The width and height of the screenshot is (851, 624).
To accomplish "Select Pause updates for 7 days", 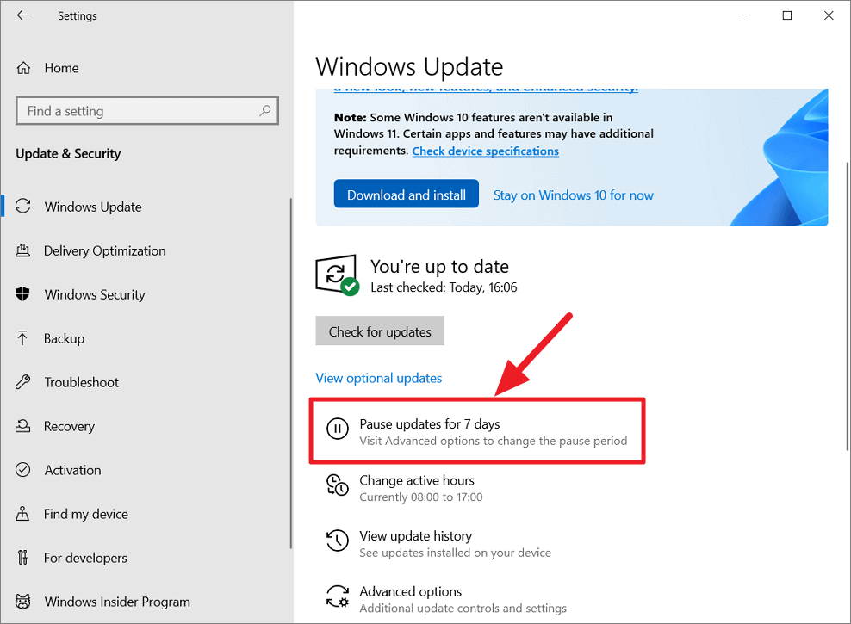I will [477, 431].
